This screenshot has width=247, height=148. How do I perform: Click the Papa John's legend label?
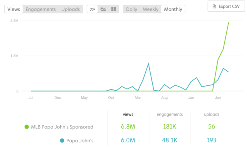(80, 140)
